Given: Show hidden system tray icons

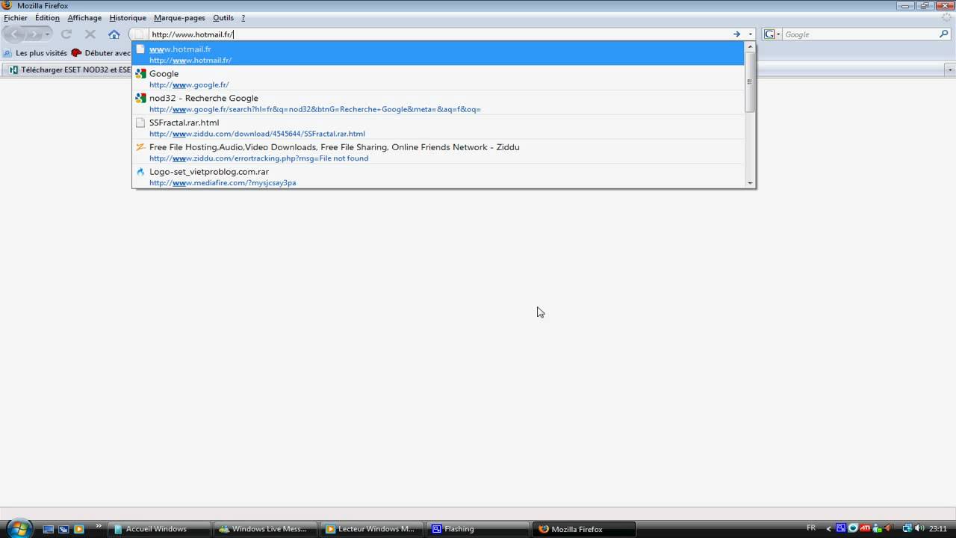Looking at the screenshot, I should coord(828,529).
